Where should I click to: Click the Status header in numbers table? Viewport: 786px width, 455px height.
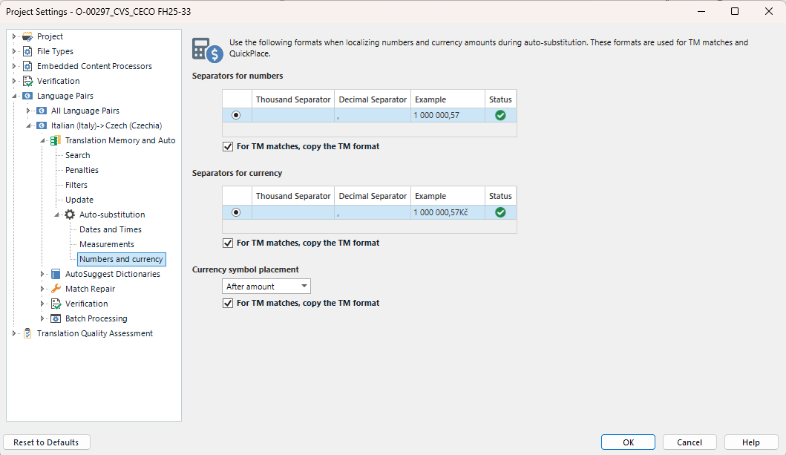(x=500, y=99)
